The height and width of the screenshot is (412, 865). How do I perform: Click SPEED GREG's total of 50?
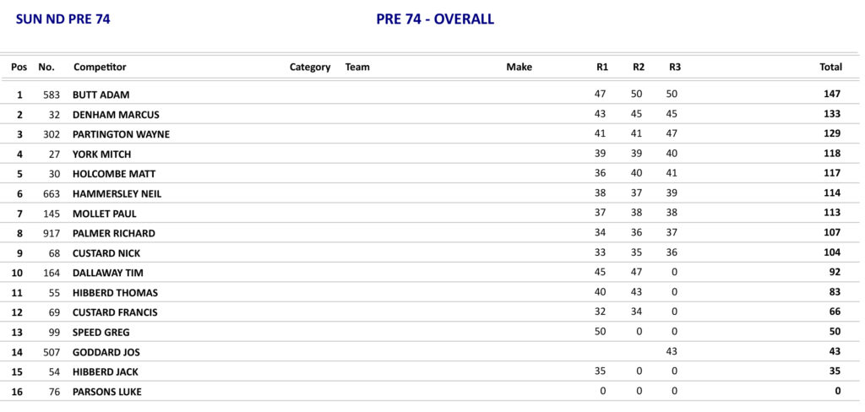[835, 332]
